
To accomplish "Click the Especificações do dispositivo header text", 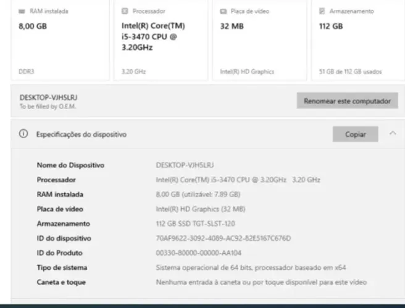I will coord(81,134).
